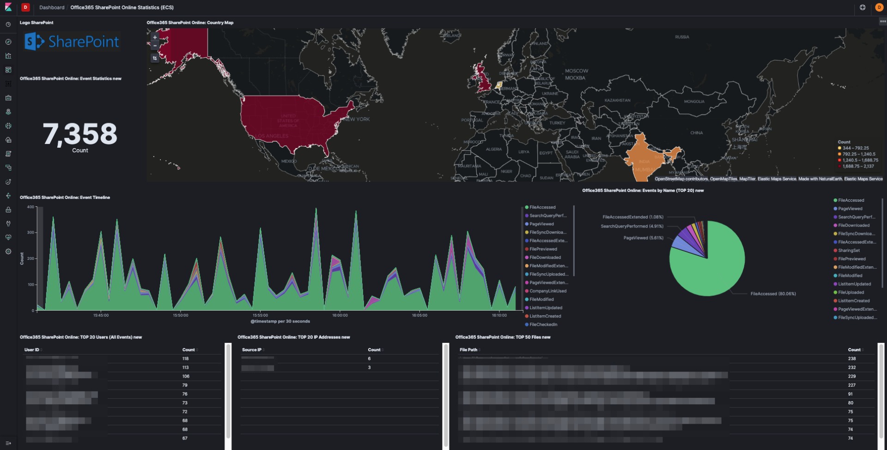Open Maps from the sidebar pin icon
Screen dimensions: 887x450
click(8, 112)
